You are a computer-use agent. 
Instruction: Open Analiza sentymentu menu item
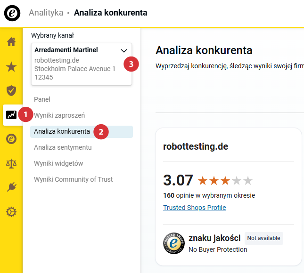click(x=63, y=147)
